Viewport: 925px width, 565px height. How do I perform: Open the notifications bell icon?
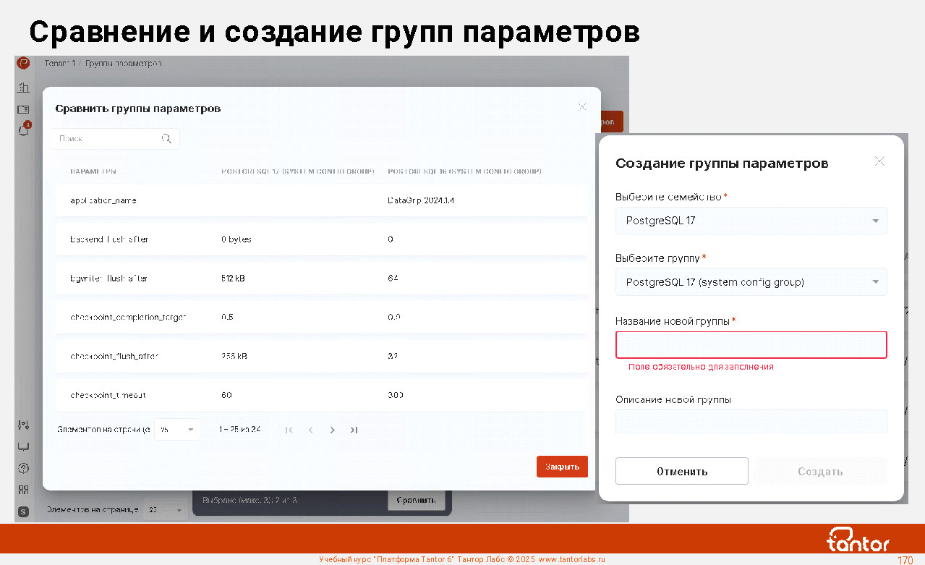click(x=23, y=131)
